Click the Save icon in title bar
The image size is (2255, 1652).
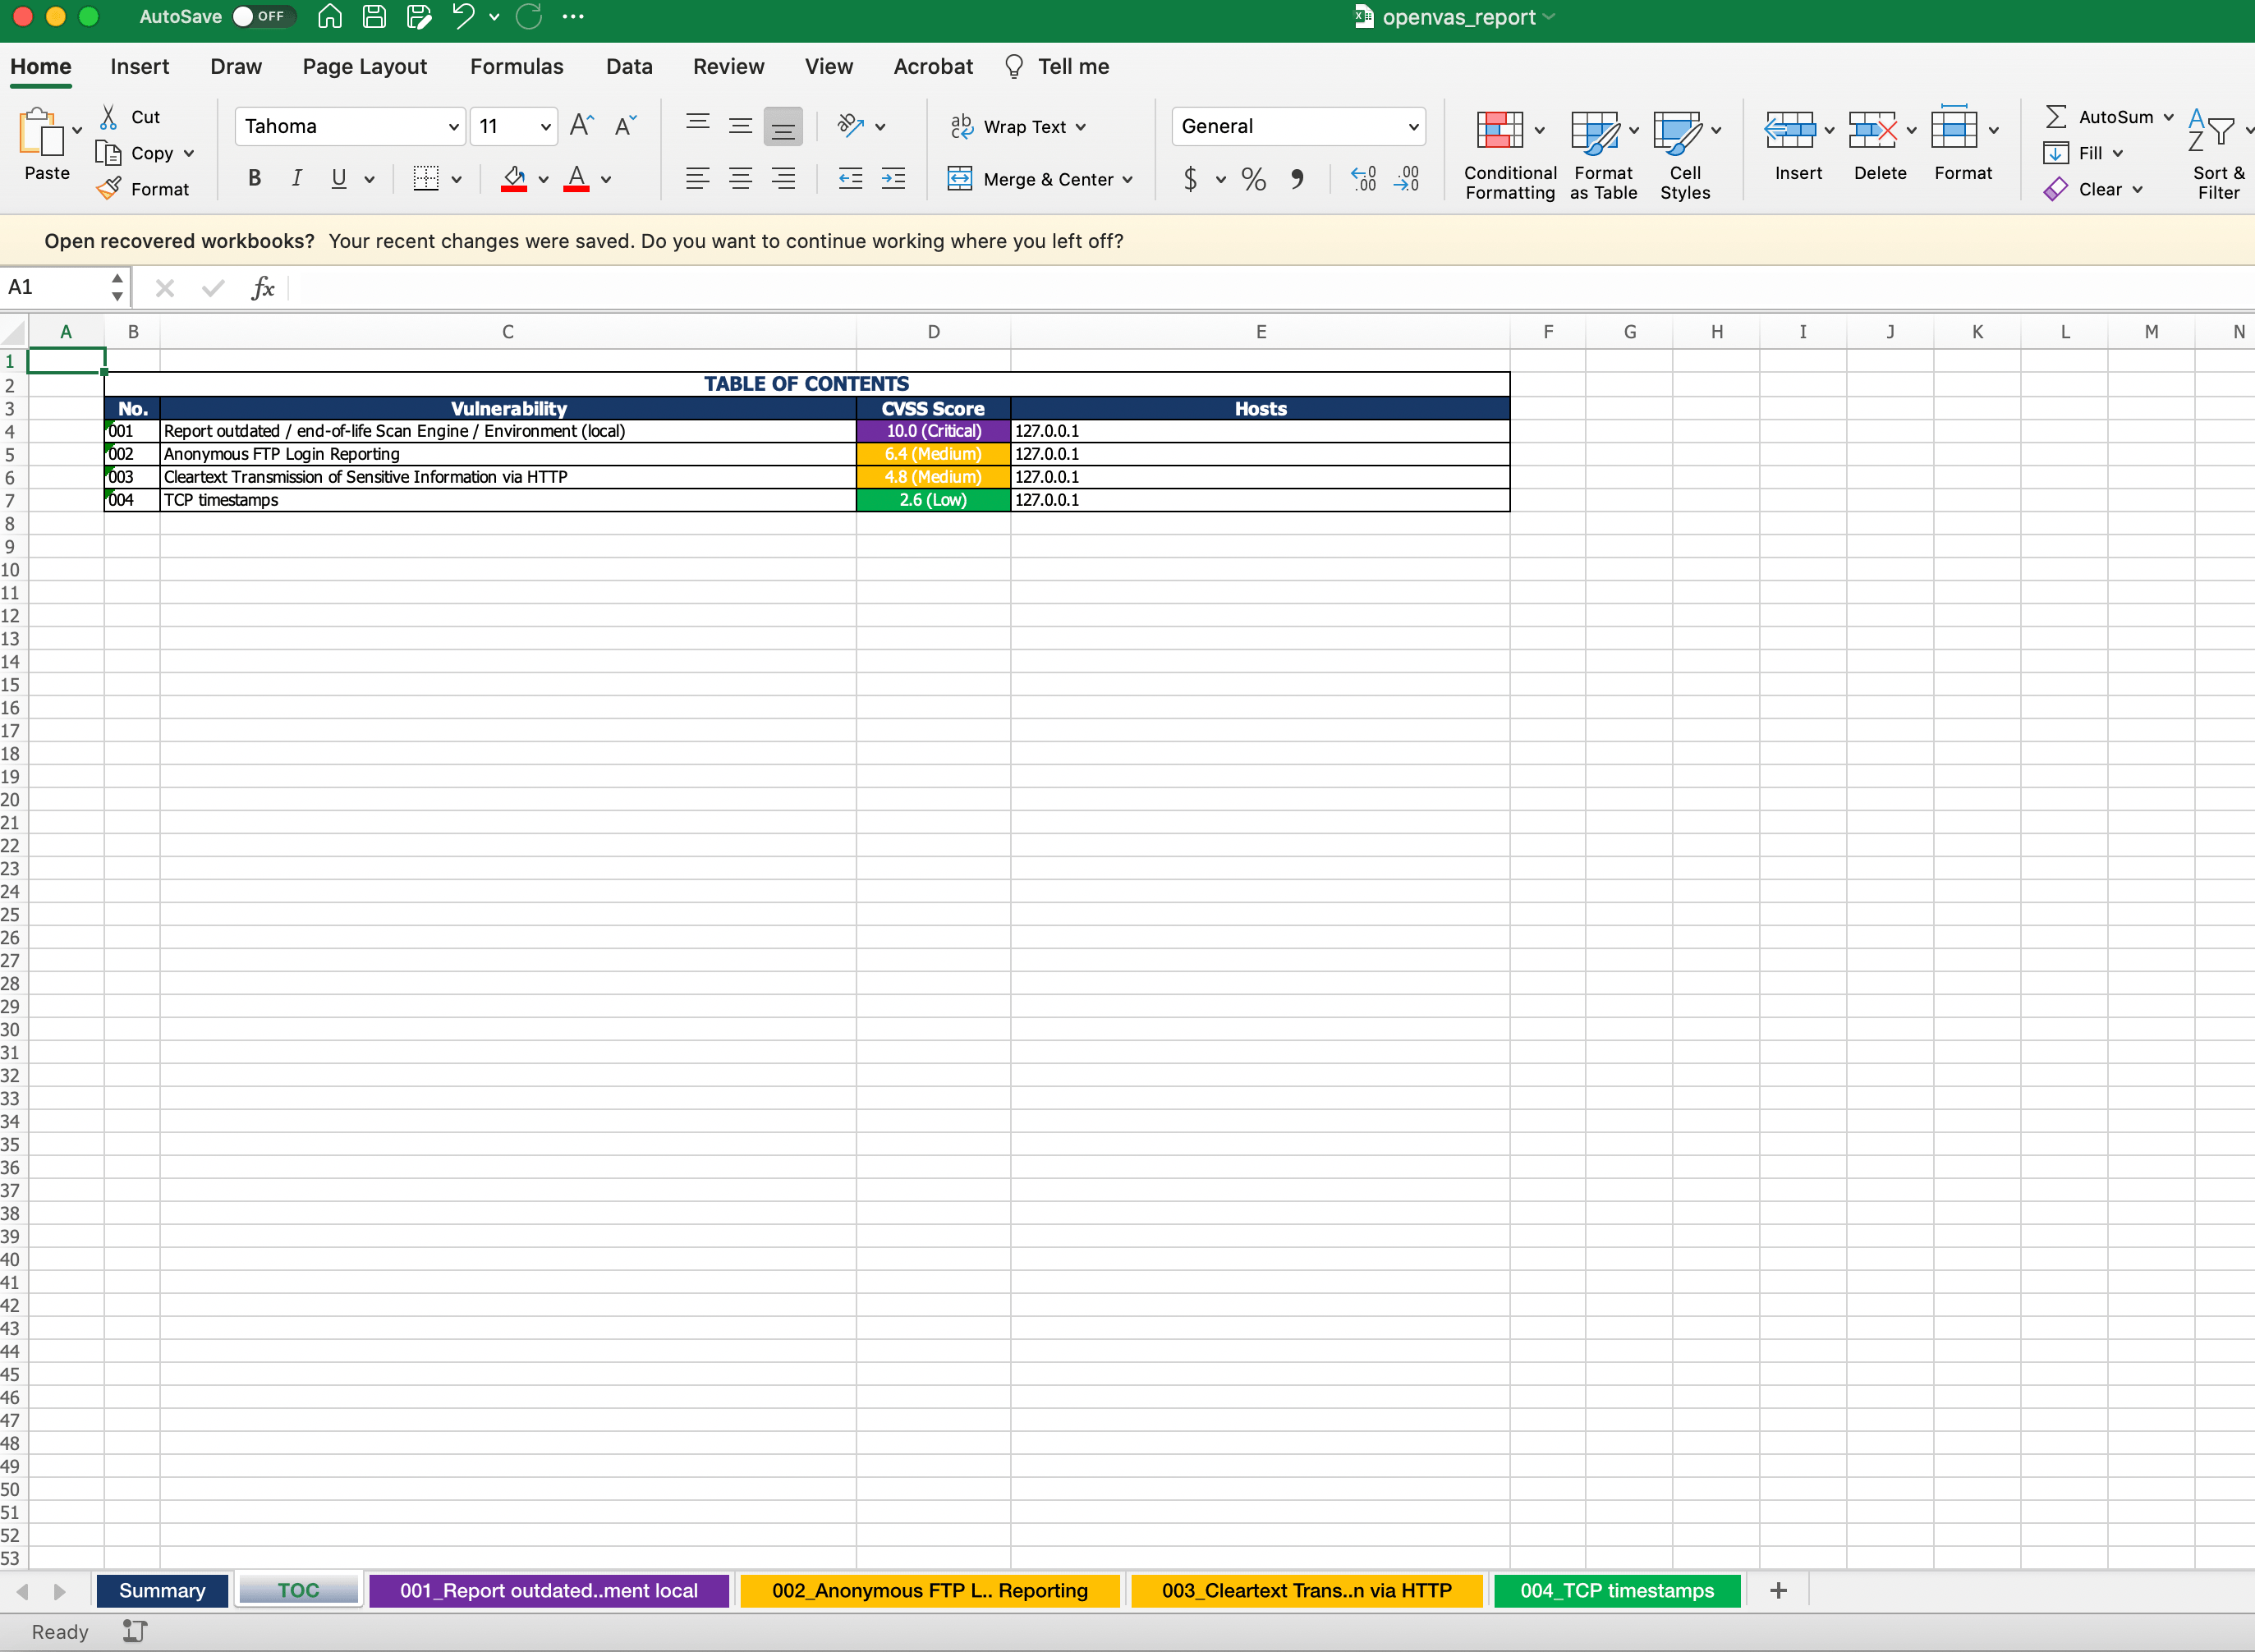pos(374,16)
